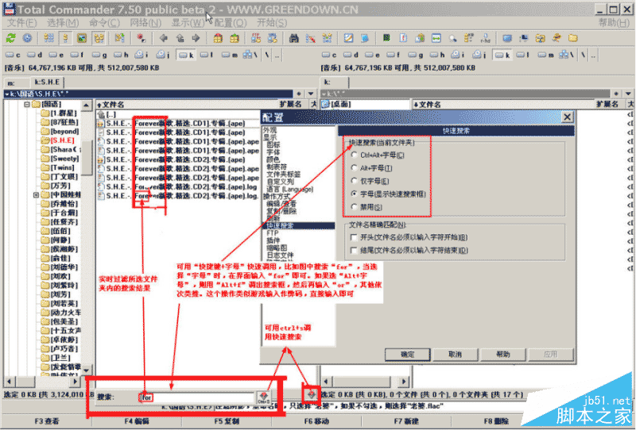Click F5 复制 function button

click(227, 421)
